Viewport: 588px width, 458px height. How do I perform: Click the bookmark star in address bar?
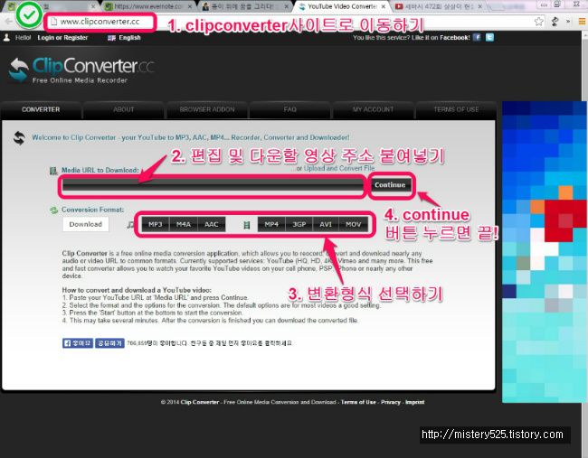(539, 22)
